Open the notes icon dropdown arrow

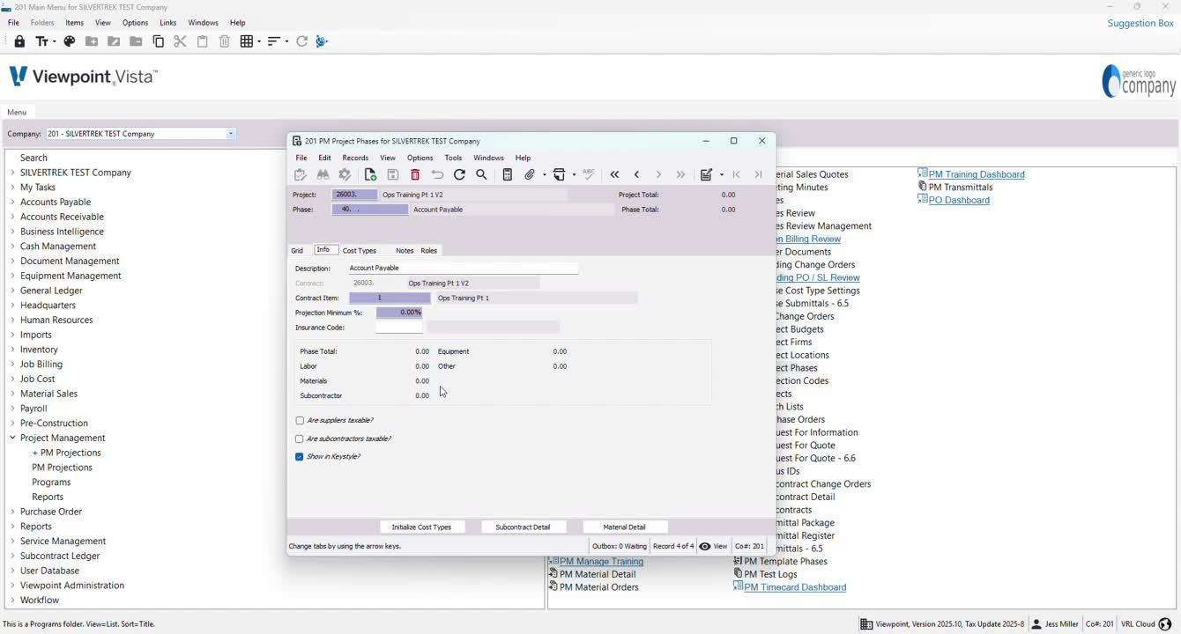coord(722,174)
